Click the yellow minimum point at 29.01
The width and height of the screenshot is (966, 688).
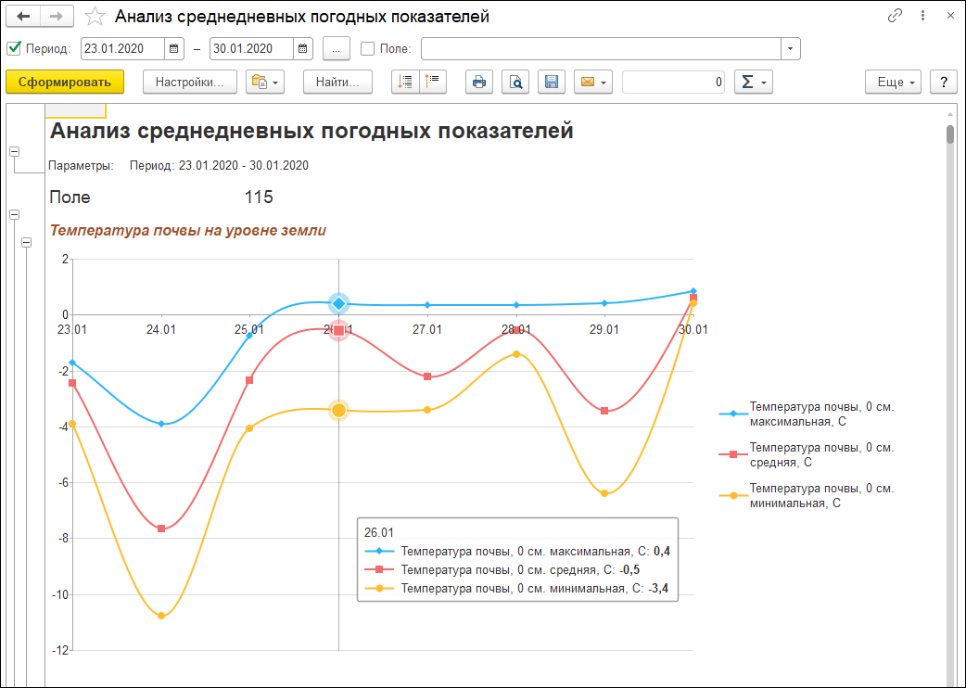(x=604, y=493)
